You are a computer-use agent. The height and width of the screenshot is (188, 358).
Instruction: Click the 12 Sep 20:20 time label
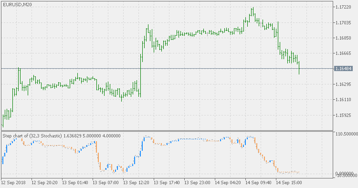coord(44,183)
